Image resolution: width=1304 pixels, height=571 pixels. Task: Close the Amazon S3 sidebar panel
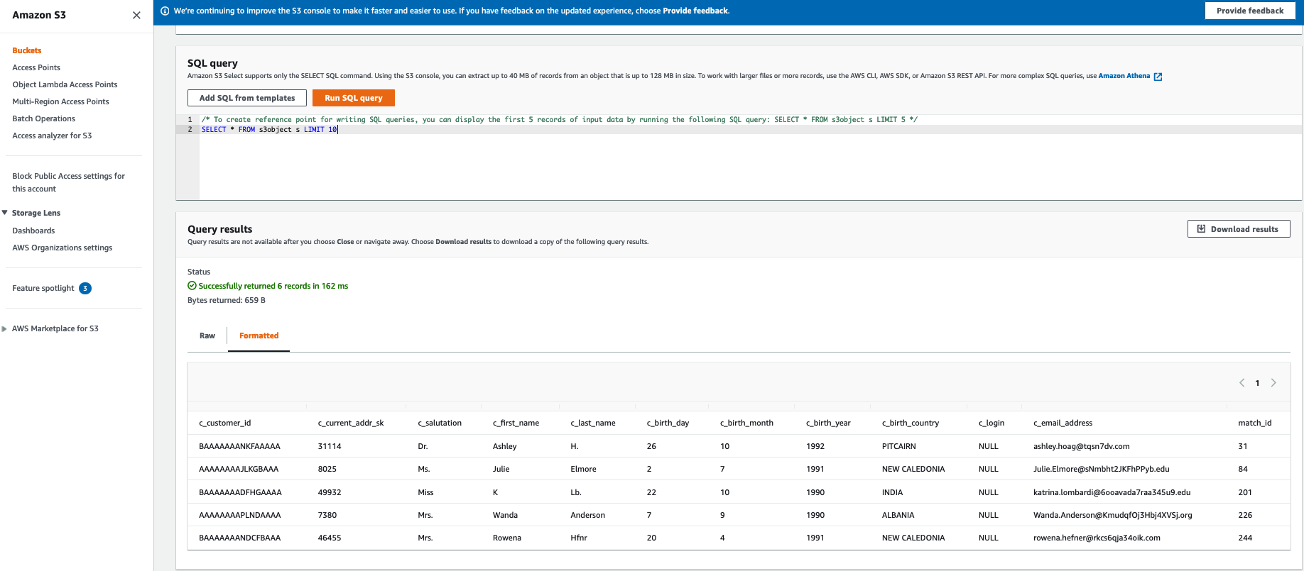coord(136,15)
